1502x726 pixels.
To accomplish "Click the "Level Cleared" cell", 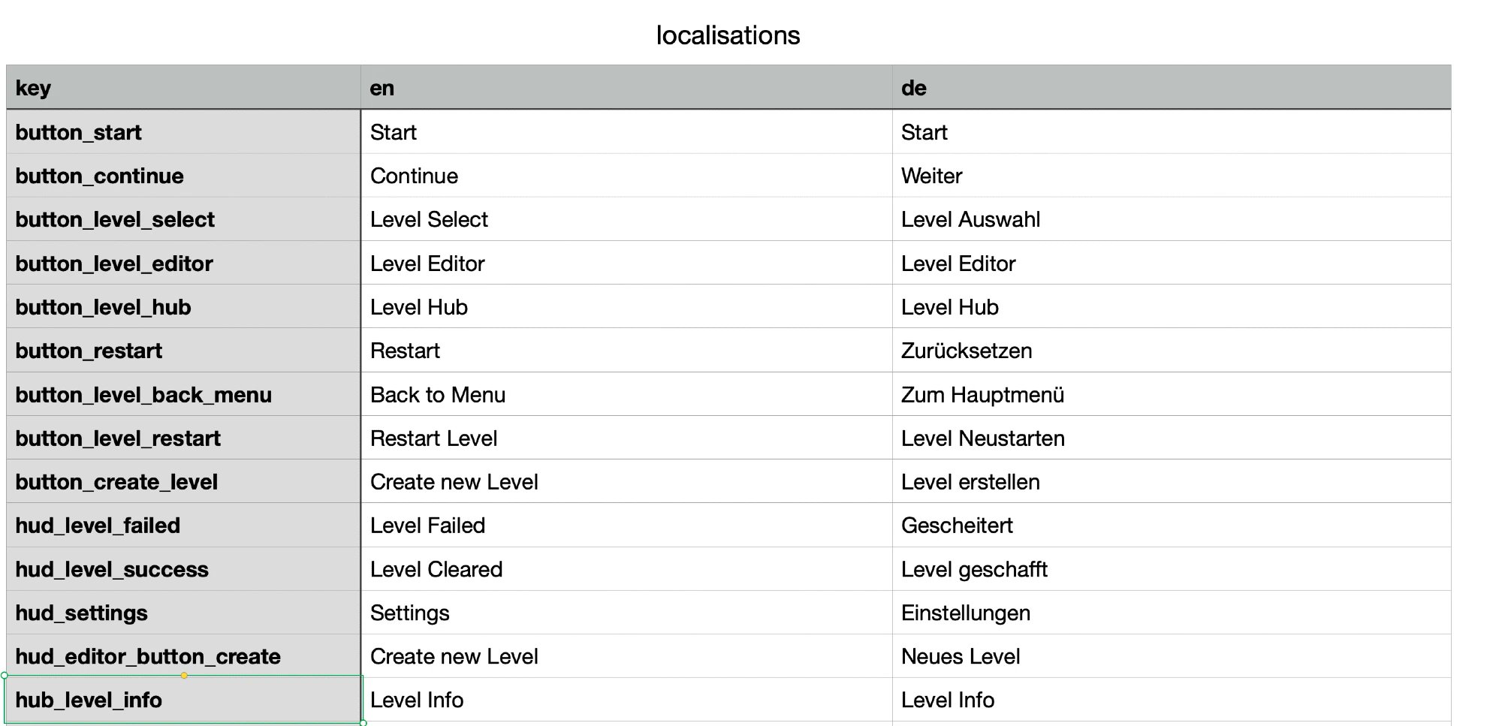I will coord(626,569).
